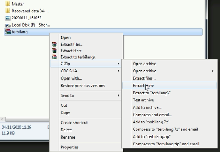Select the Master folder name

click(x=18, y=4)
